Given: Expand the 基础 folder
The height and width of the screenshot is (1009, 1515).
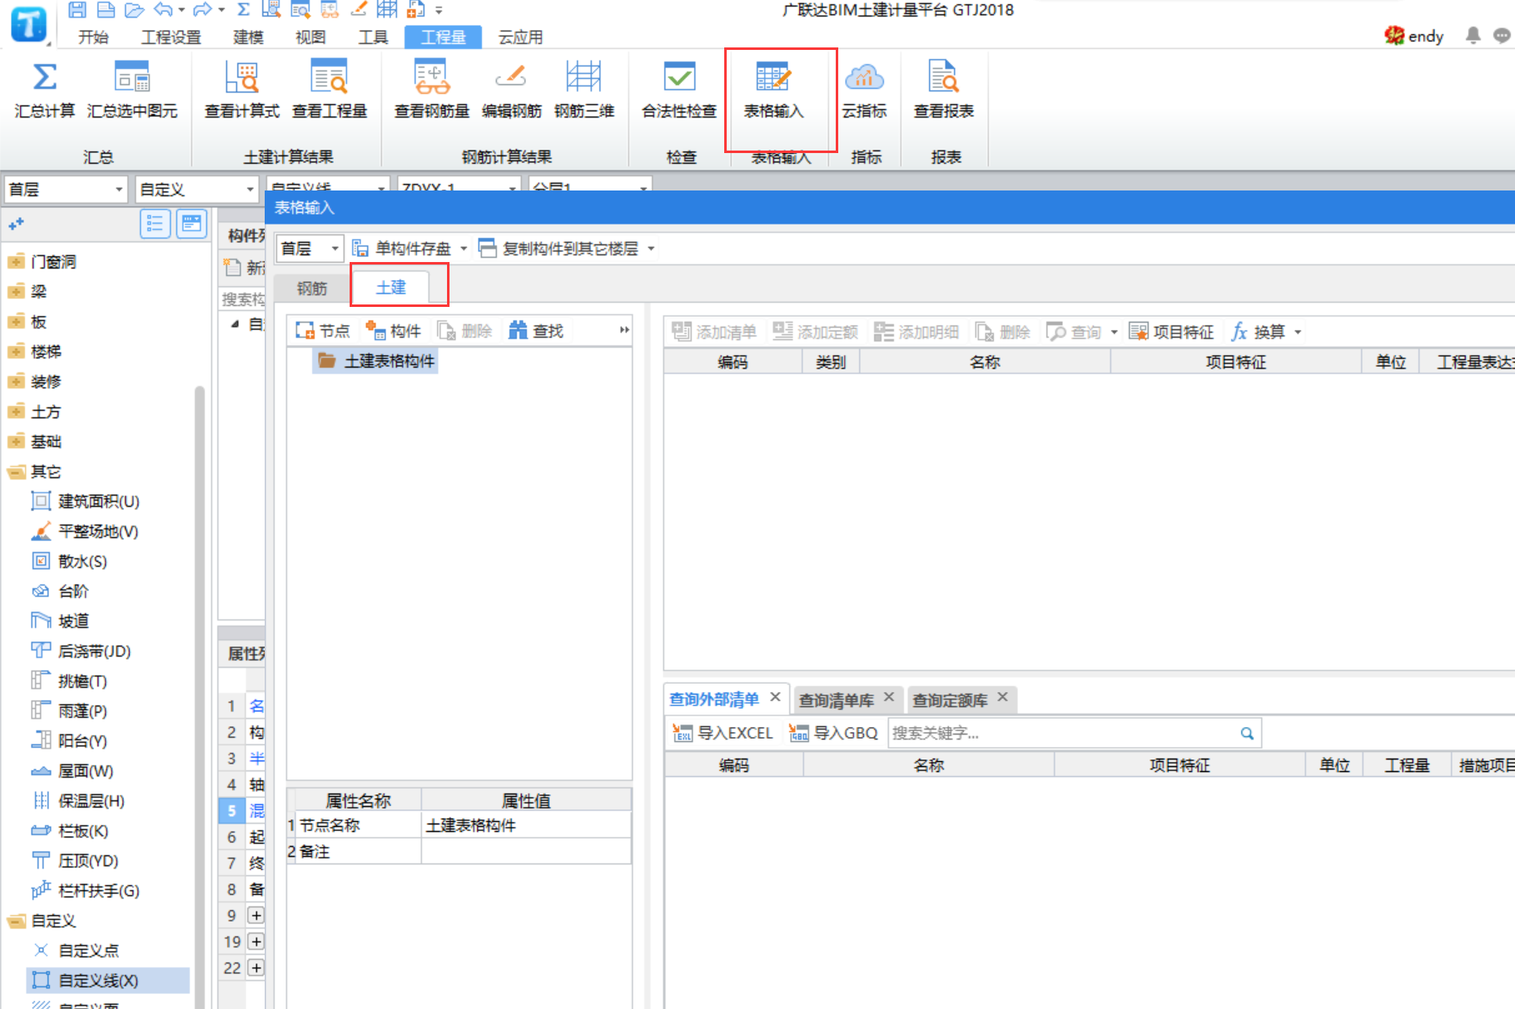Looking at the screenshot, I should 16,442.
